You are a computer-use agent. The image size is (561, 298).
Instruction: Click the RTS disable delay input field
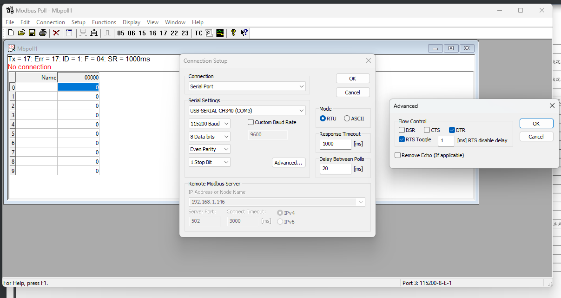click(x=446, y=140)
